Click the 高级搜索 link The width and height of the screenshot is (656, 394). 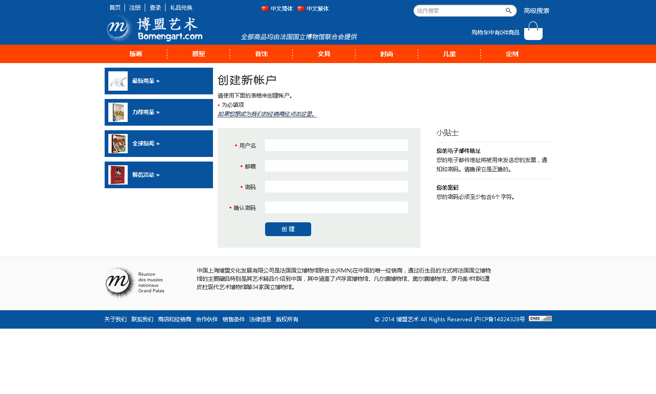[x=536, y=11]
